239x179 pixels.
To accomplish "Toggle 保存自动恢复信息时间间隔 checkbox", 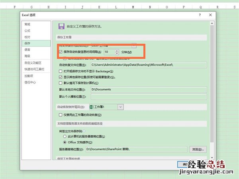I will pyautogui.click(x=61, y=52).
